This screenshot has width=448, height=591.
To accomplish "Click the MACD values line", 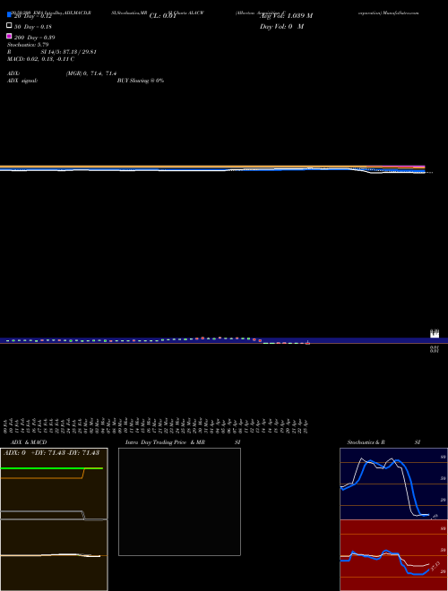I will [40, 59].
